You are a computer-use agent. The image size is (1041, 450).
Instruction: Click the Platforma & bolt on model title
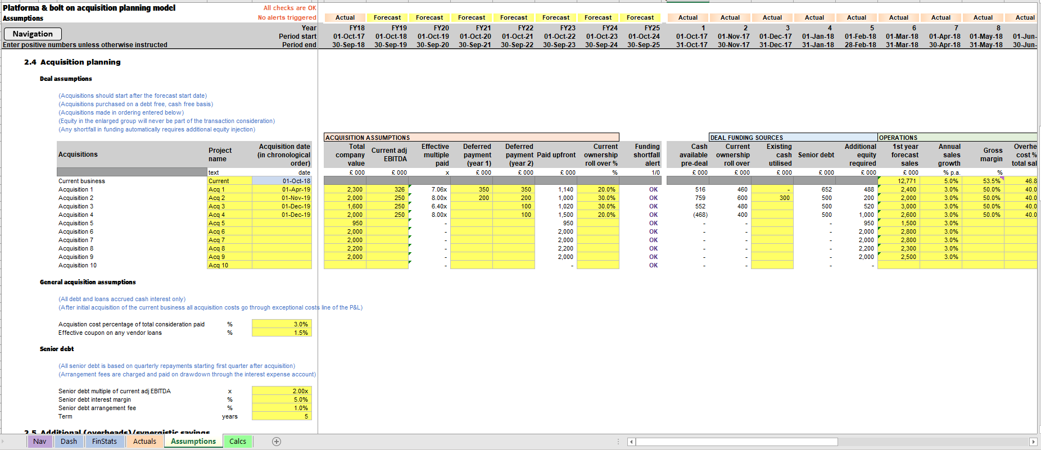pyautogui.click(x=89, y=8)
